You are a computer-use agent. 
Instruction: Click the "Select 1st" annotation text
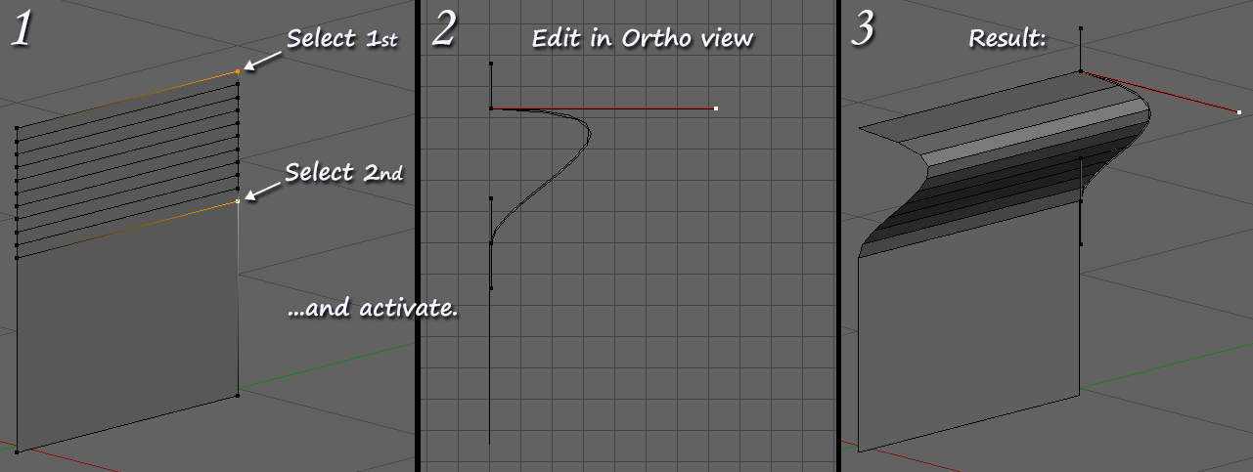point(341,39)
